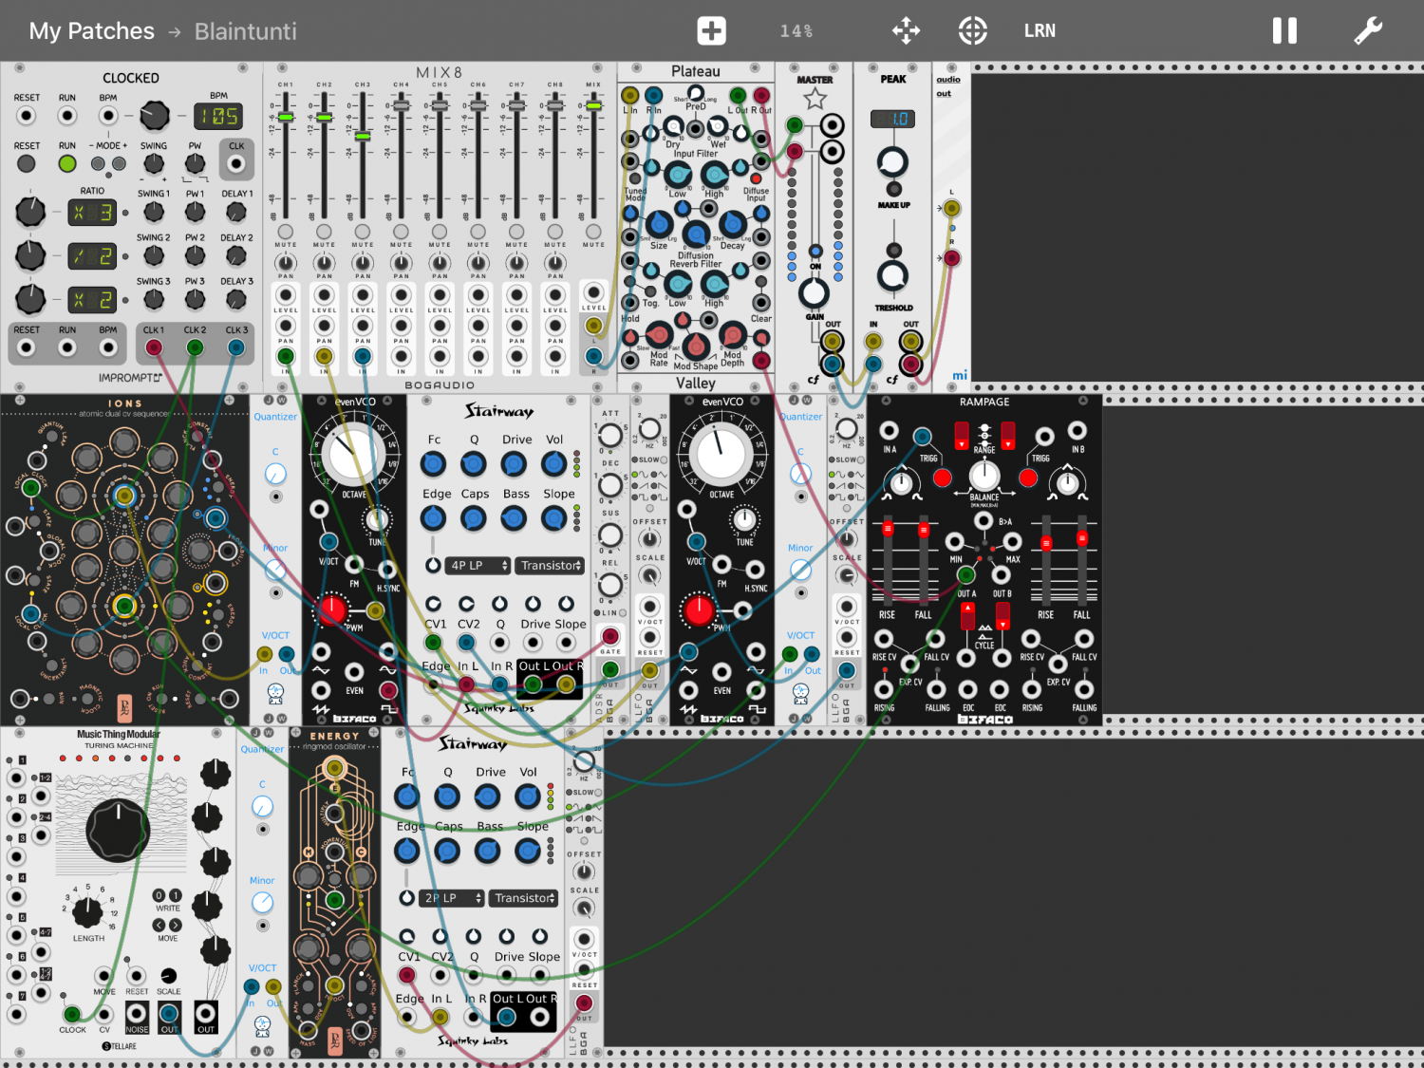Click the WRITE 0 button on Turing Machine
Screen dimensions: 1424x1068
159,895
